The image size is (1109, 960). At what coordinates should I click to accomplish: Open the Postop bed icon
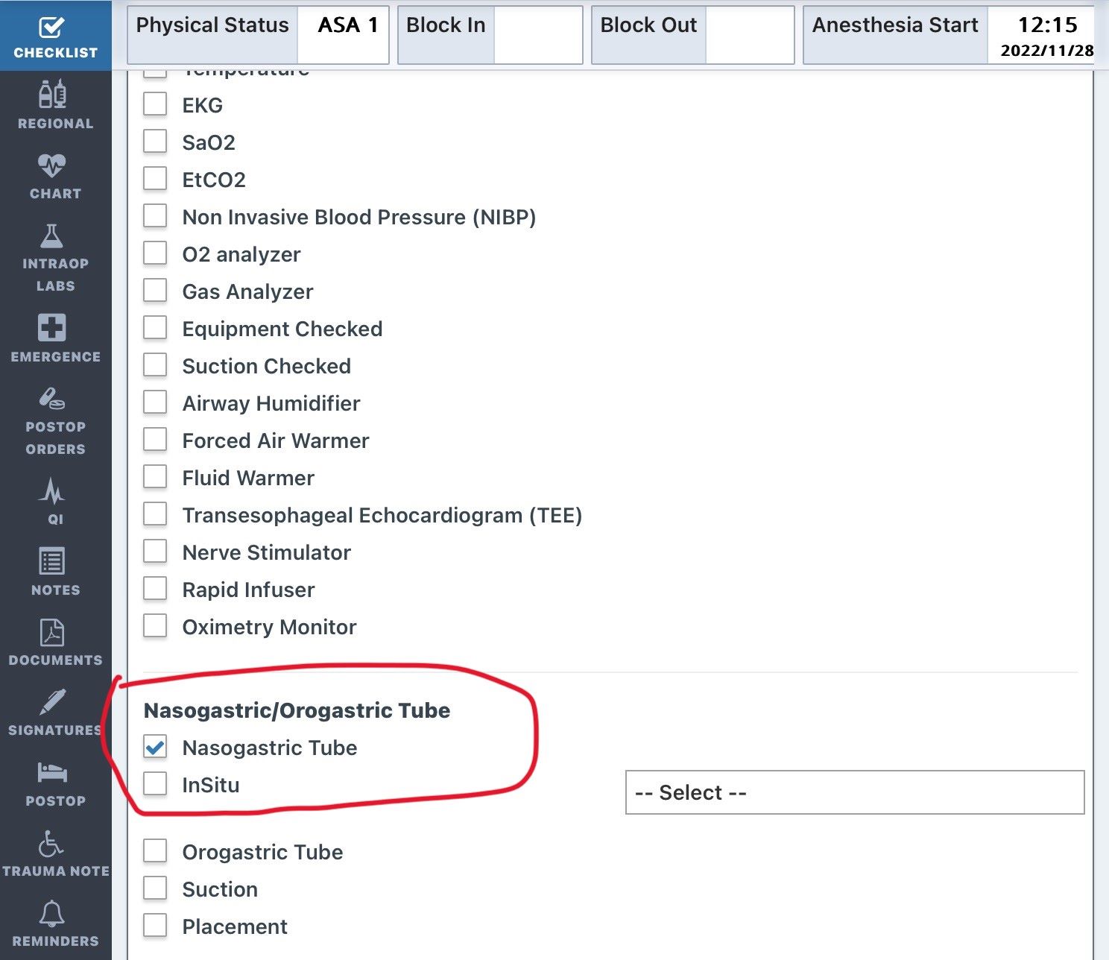[52, 772]
